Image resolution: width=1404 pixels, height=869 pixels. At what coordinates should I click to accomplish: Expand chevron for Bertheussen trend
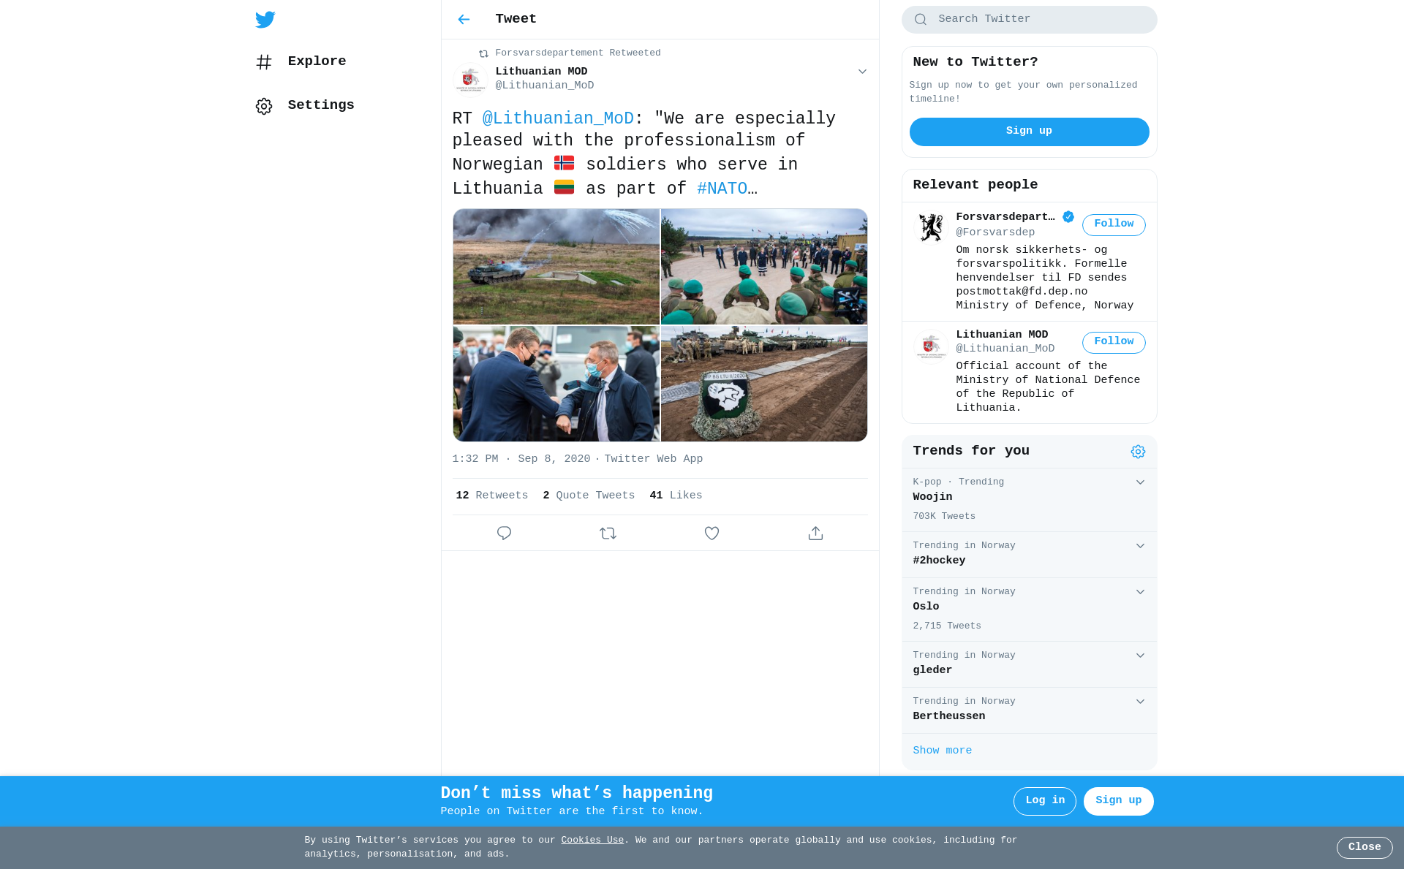[x=1140, y=702]
